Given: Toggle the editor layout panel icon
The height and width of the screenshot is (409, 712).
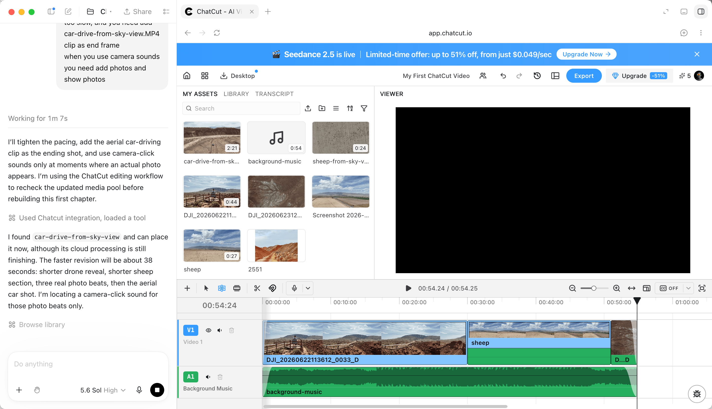Looking at the screenshot, I should pos(555,76).
